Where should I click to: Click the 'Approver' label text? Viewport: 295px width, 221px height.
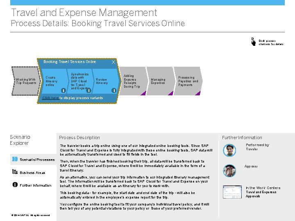[x=251, y=166]
